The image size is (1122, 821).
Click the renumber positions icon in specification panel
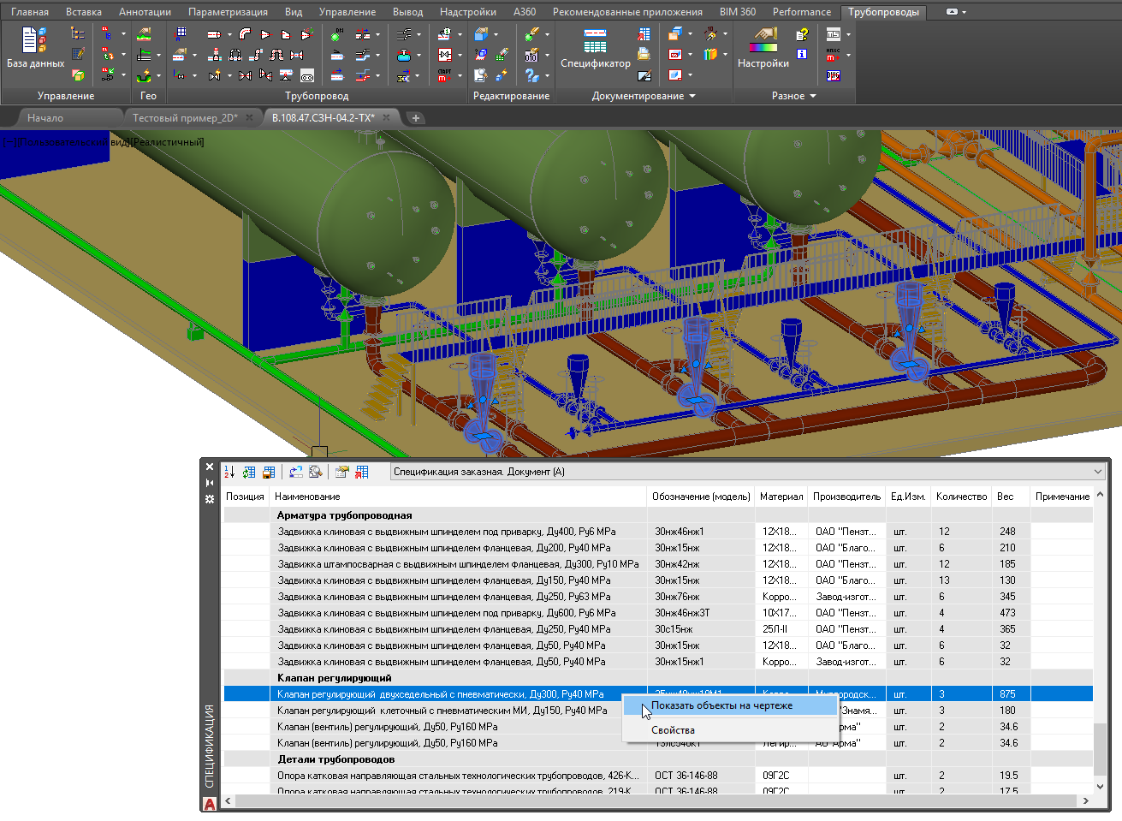229,472
